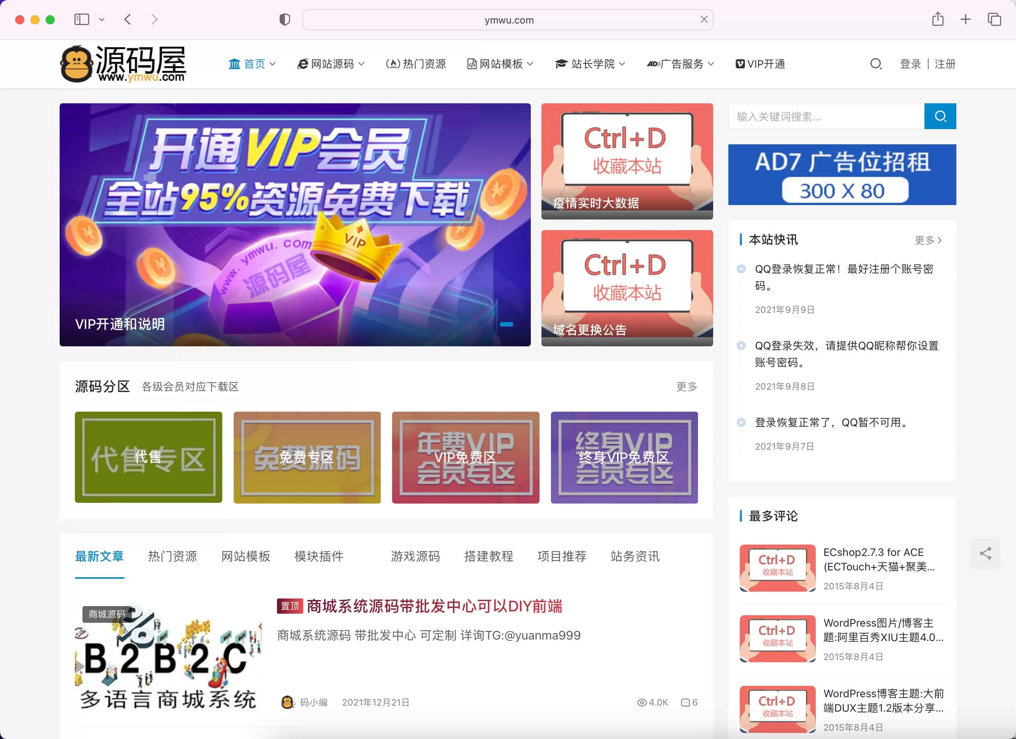
Task: Click the 商城源码 category tag
Action: point(107,614)
